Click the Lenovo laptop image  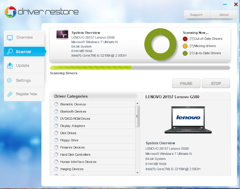pos(188,120)
